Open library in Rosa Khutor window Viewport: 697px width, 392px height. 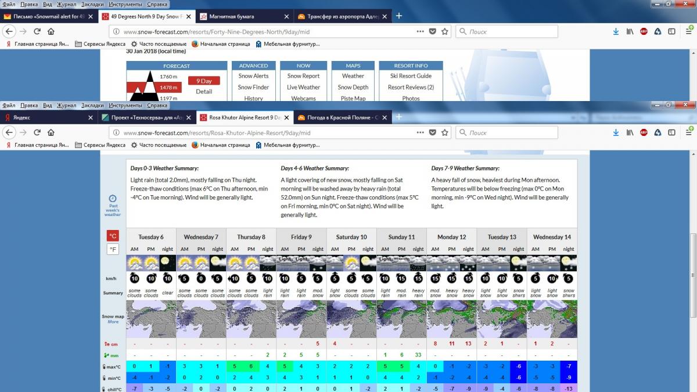click(x=630, y=132)
